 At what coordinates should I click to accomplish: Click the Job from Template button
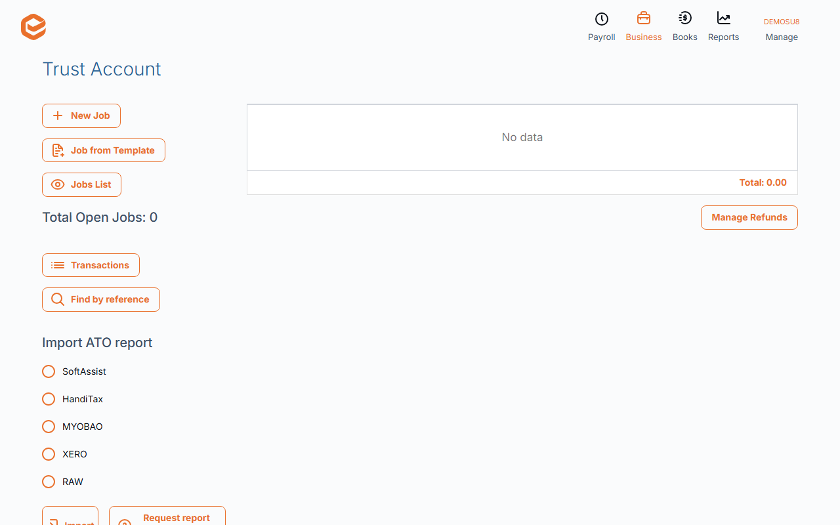(104, 150)
